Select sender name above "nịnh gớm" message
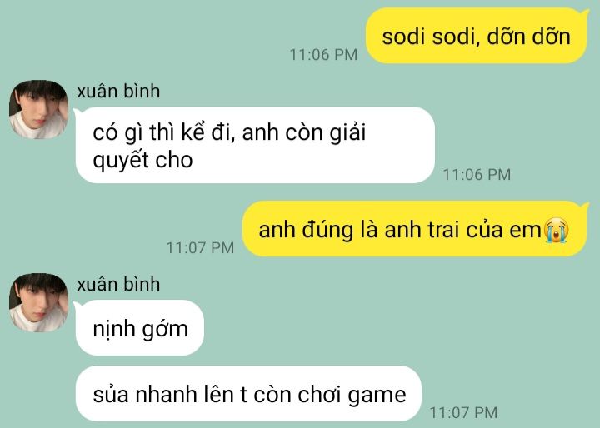Viewport: 600px width, 428px height. click(118, 284)
